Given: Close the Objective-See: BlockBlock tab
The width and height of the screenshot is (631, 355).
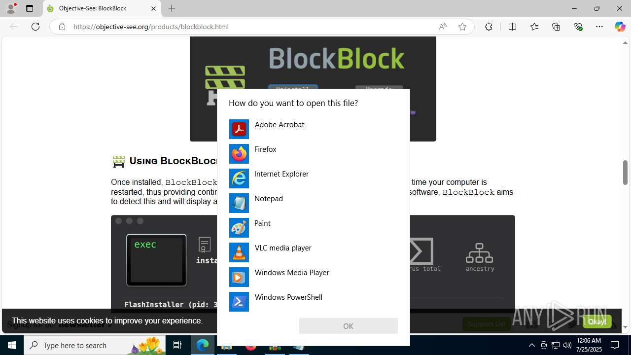Looking at the screenshot, I should coord(153,8).
